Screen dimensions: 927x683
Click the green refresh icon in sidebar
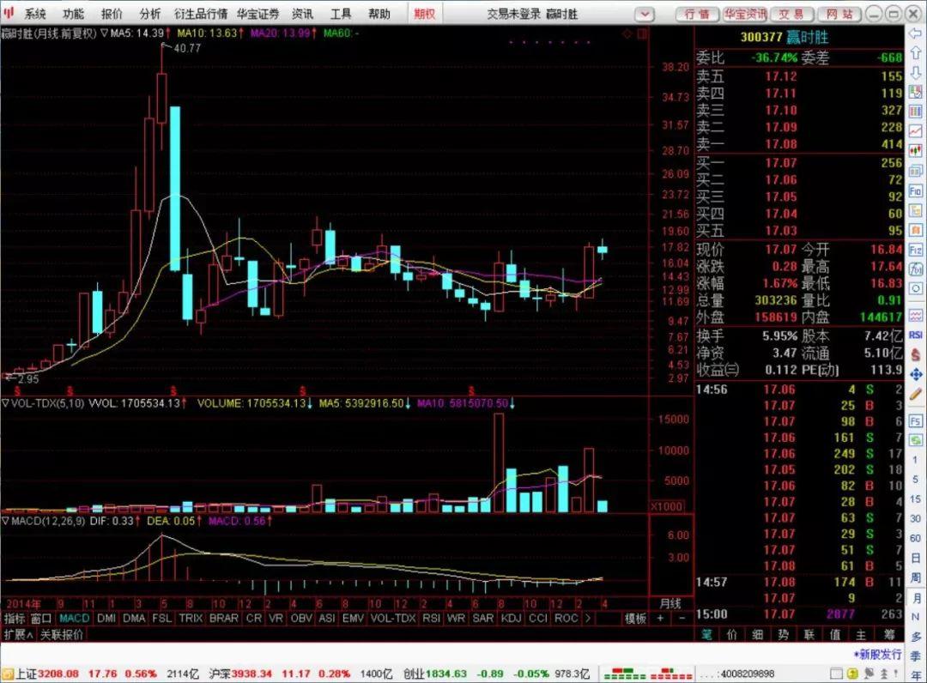[915, 440]
